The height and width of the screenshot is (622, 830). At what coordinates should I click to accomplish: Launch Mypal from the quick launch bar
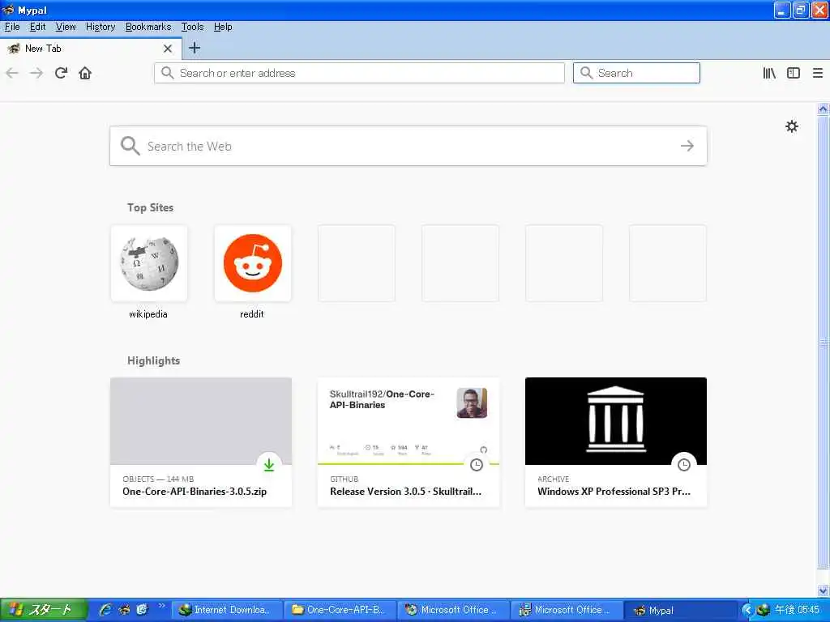click(124, 610)
